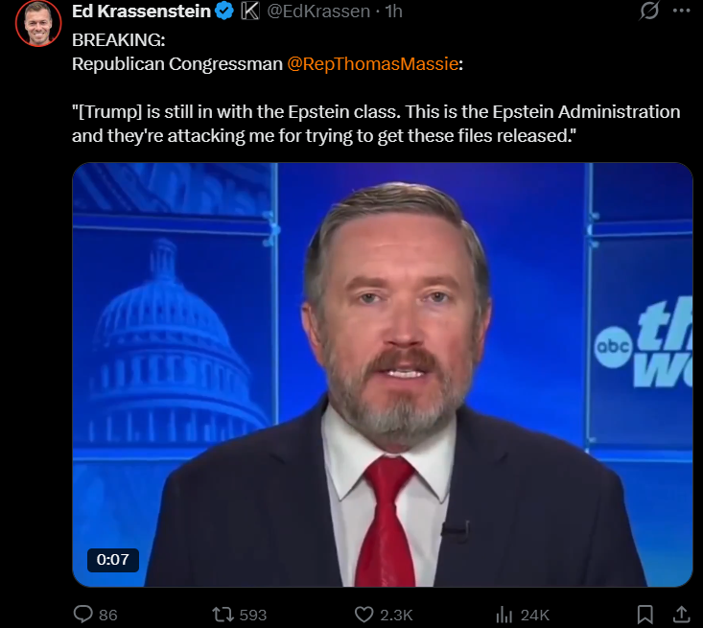Click the 24K views count
This screenshot has width=703, height=628.
coord(535,615)
